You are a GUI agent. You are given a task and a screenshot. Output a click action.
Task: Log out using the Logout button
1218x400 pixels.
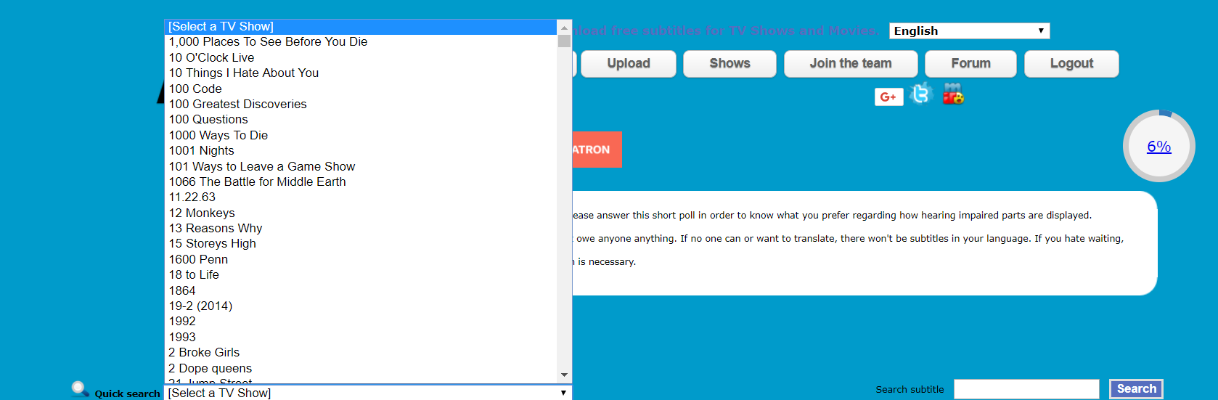pyautogui.click(x=1071, y=64)
